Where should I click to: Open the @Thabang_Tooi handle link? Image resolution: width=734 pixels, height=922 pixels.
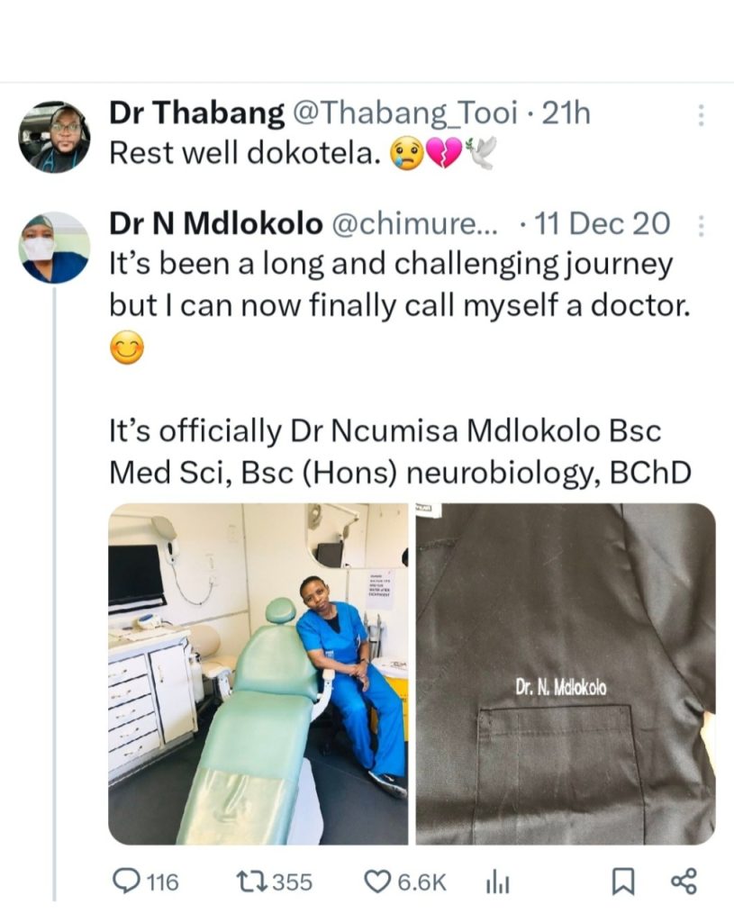point(402,113)
